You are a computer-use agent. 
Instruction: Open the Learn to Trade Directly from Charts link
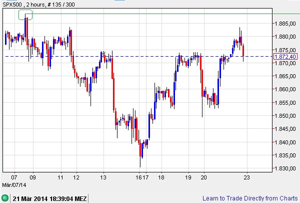(250, 198)
